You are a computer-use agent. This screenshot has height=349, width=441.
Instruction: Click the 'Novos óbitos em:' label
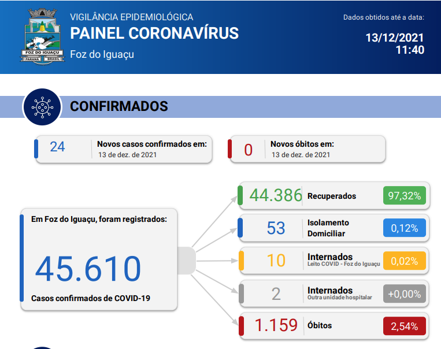tap(302, 144)
